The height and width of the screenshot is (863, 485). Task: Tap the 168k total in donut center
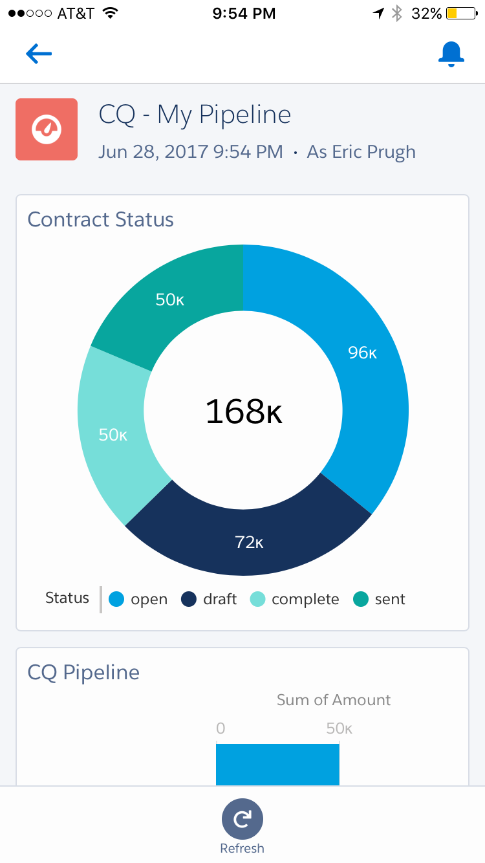(x=244, y=411)
